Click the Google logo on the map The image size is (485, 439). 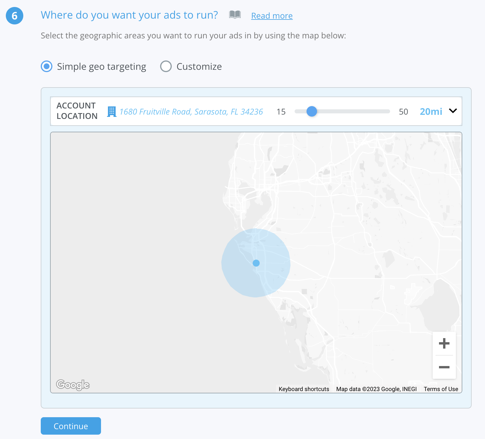73,385
